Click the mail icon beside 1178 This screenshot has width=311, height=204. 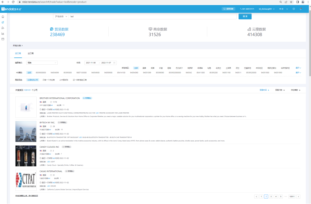click(51, 102)
